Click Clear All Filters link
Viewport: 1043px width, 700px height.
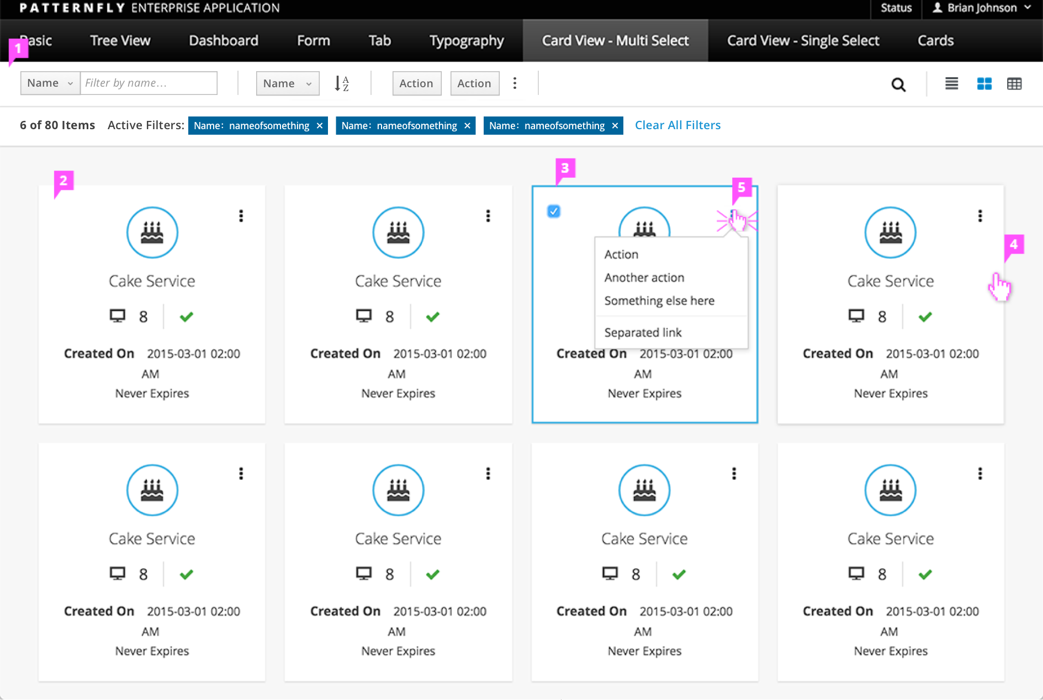point(677,125)
